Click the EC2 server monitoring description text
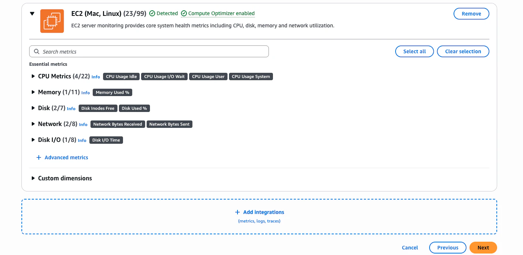The width and height of the screenshot is (523, 255). (x=203, y=25)
